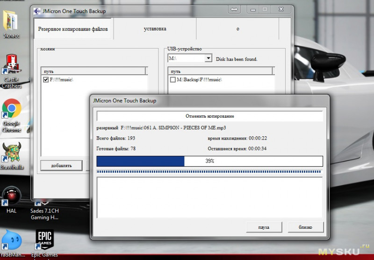
Task: Click the пауза button
Action: (264, 227)
